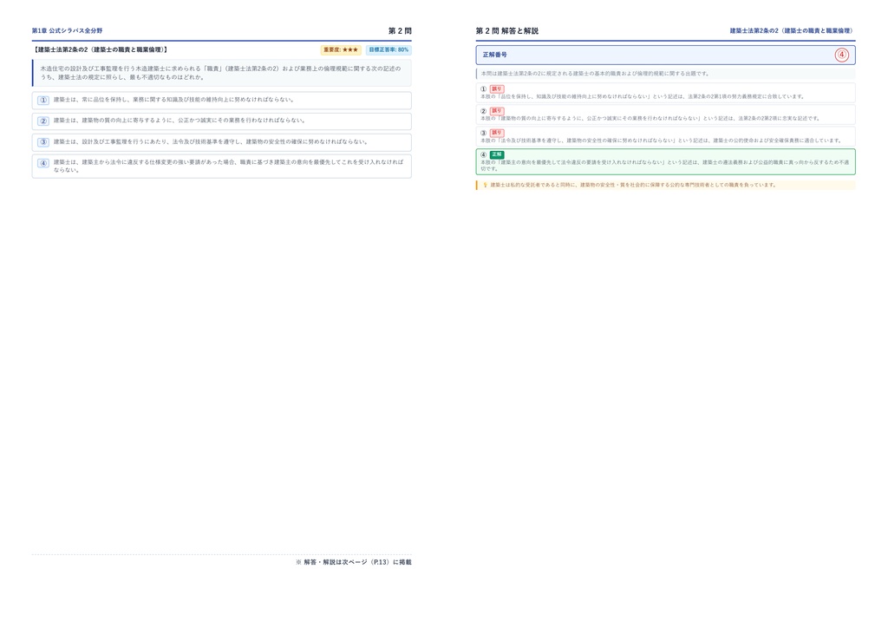Click the 目標正答率 80% badge
The height and width of the screenshot is (628, 888).
tap(388, 49)
